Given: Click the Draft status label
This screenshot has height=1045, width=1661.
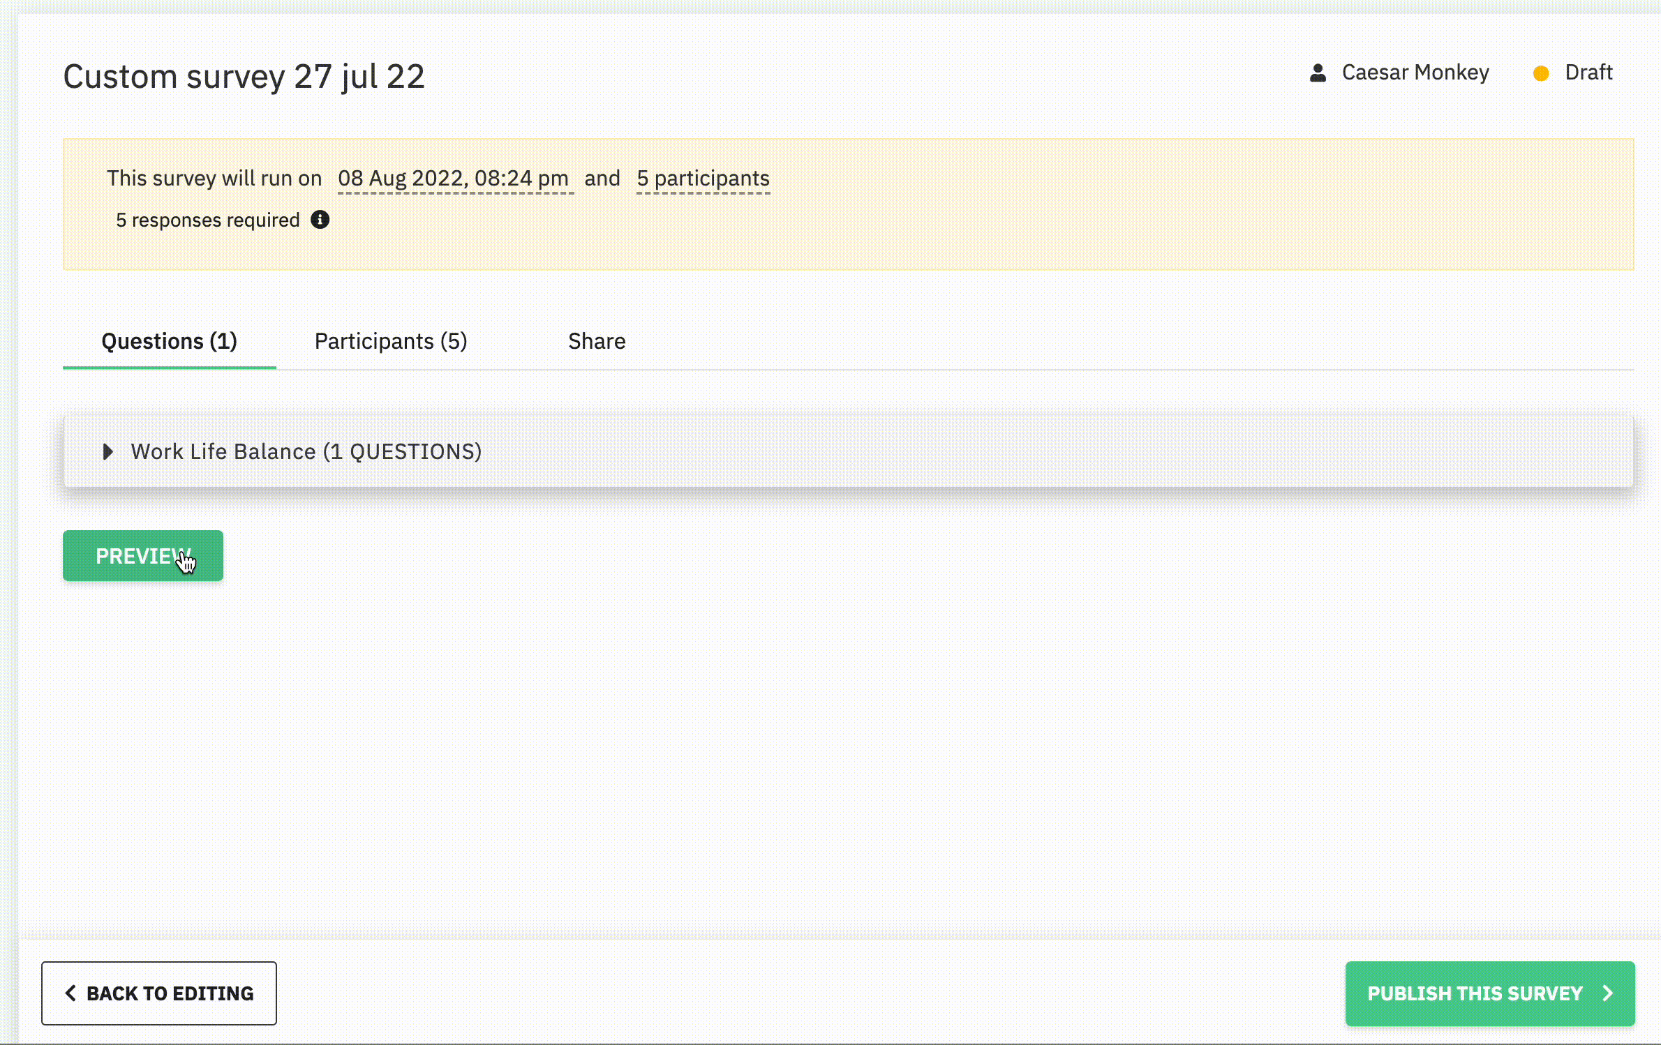Looking at the screenshot, I should (1588, 73).
